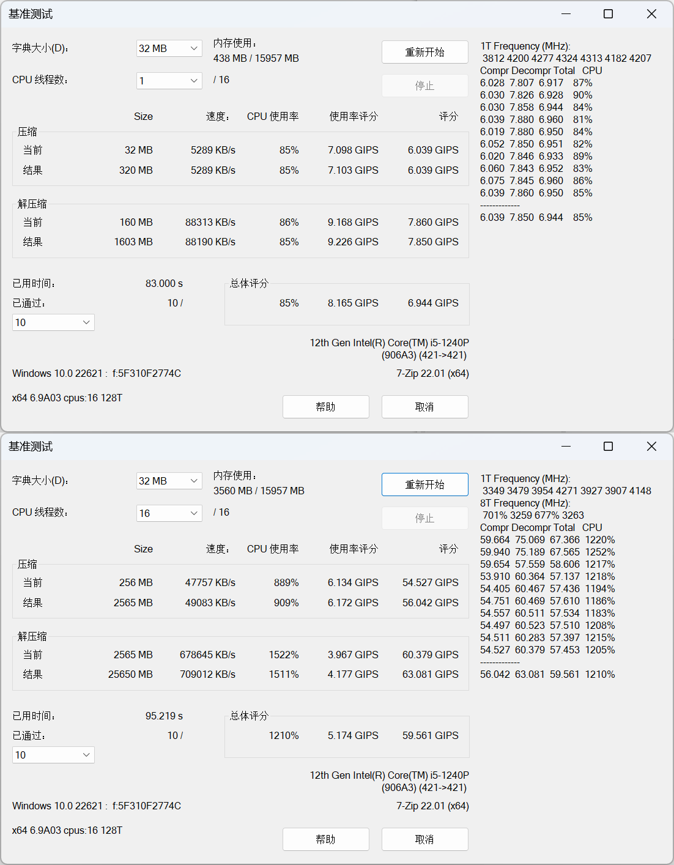Viewport: 674px width, 865px height.
Task: Open 帮助 in the lower benchmark window
Action: point(325,839)
